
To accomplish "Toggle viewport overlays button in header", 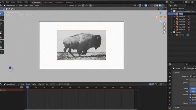I will click(x=146, y=5).
